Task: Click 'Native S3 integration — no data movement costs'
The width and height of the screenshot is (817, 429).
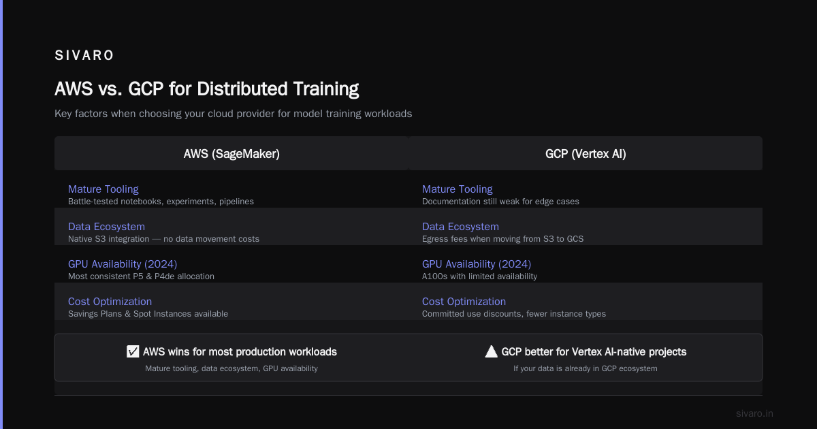Action: click(163, 239)
